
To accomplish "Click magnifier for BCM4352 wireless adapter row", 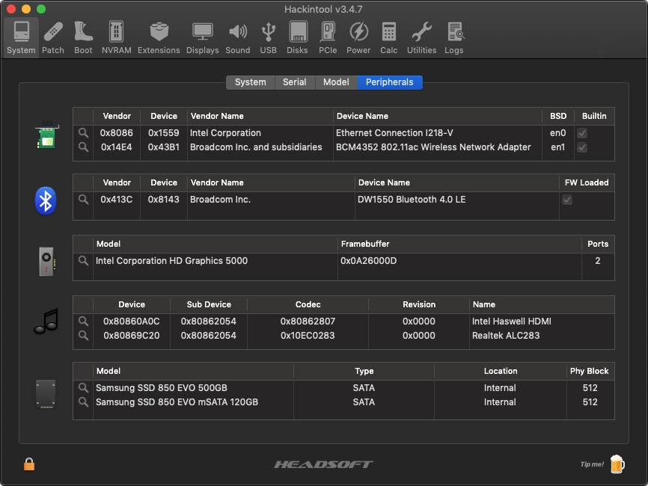I will click(83, 147).
